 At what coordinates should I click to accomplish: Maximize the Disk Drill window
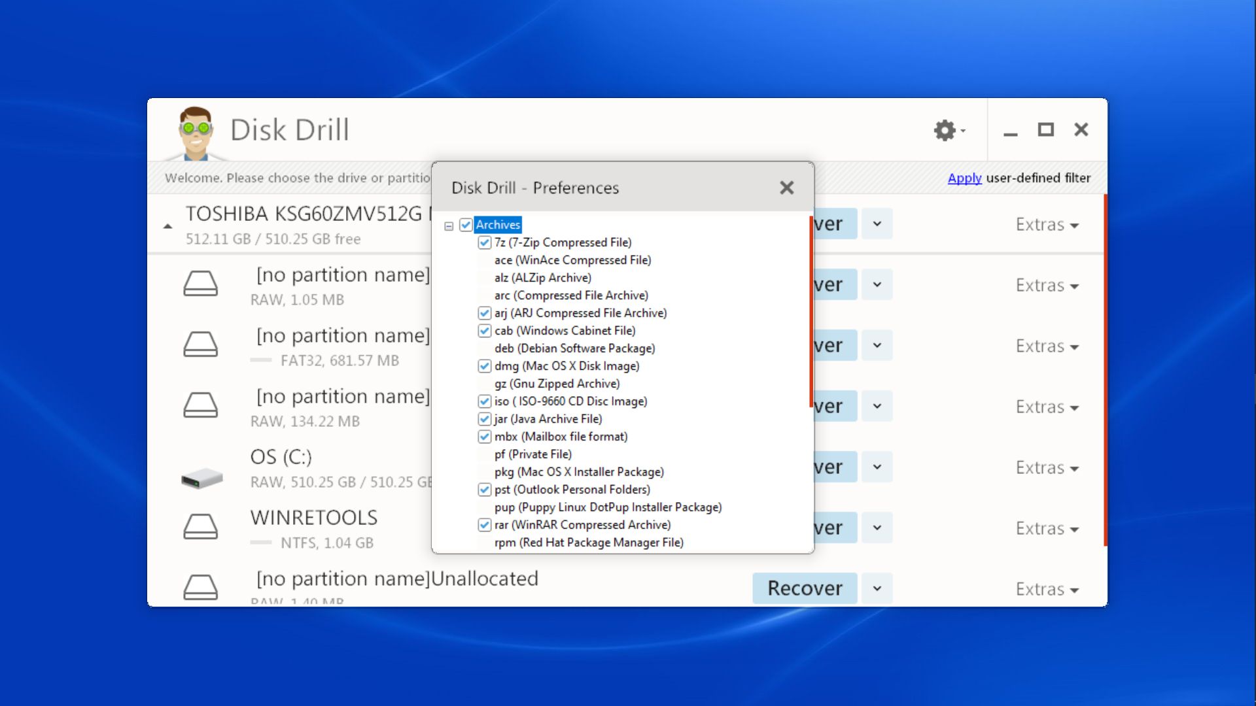[x=1046, y=129]
